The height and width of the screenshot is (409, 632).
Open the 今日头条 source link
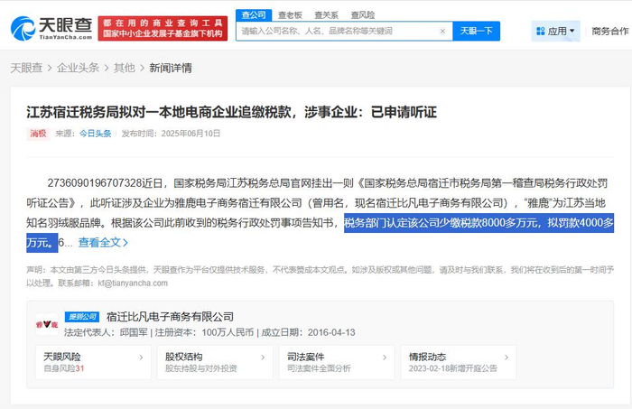[x=95, y=134]
